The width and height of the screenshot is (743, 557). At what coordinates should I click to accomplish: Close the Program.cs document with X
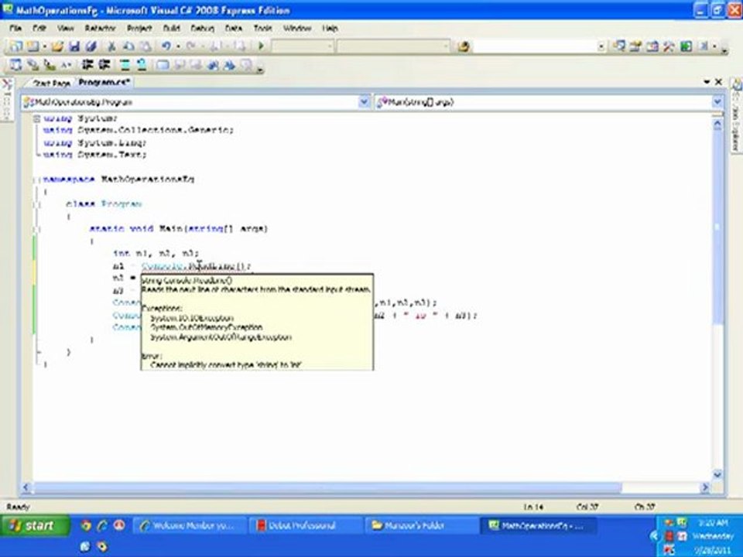718,82
